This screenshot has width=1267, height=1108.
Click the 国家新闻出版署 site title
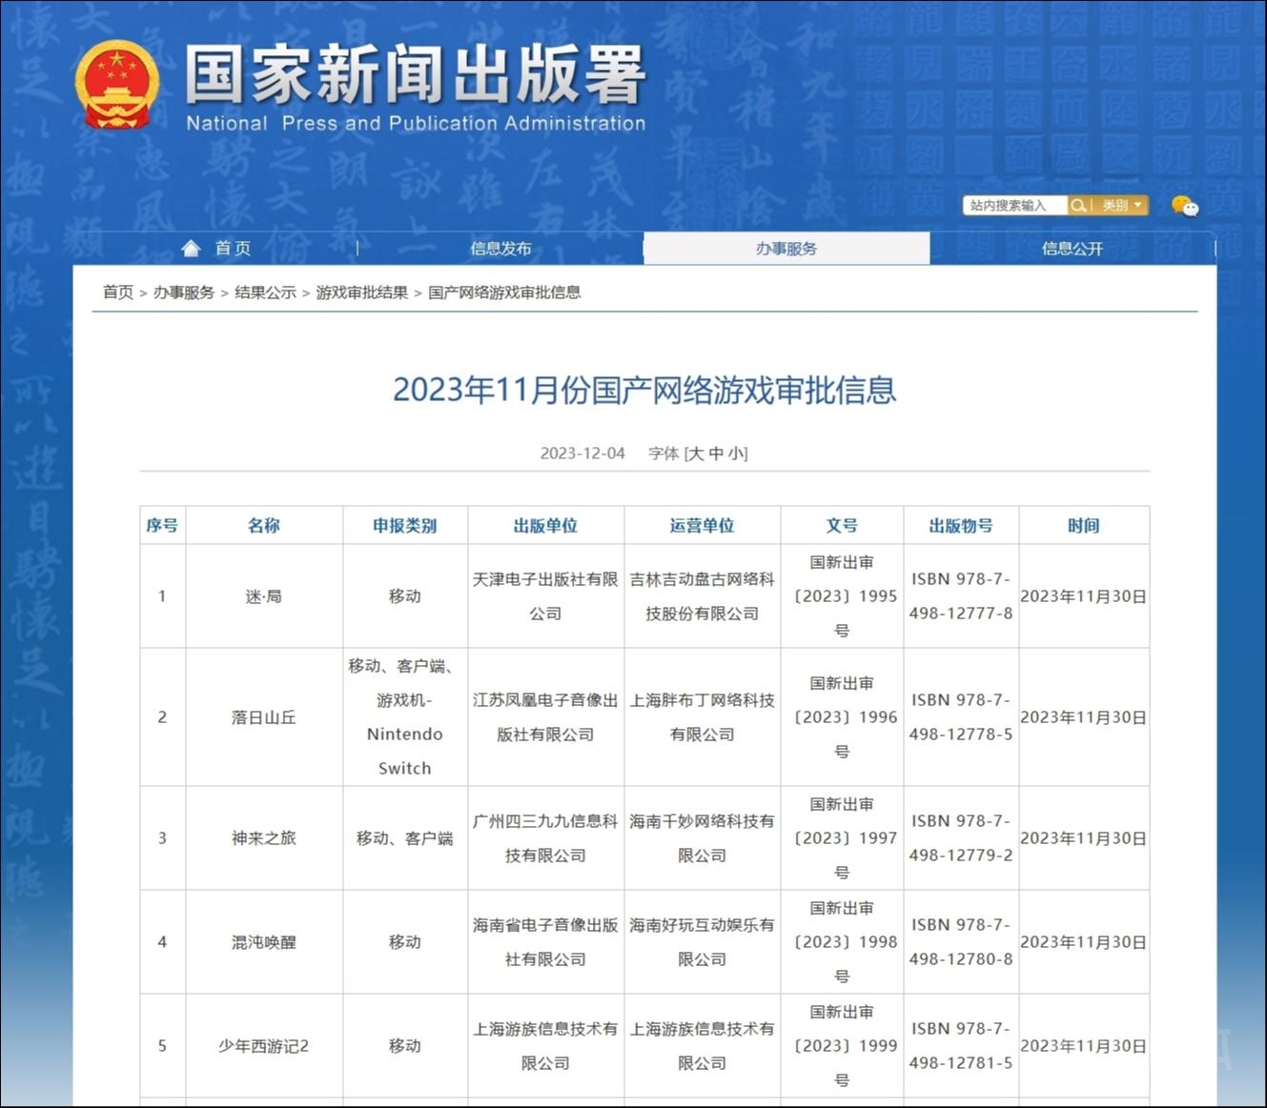[x=416, y=75]
